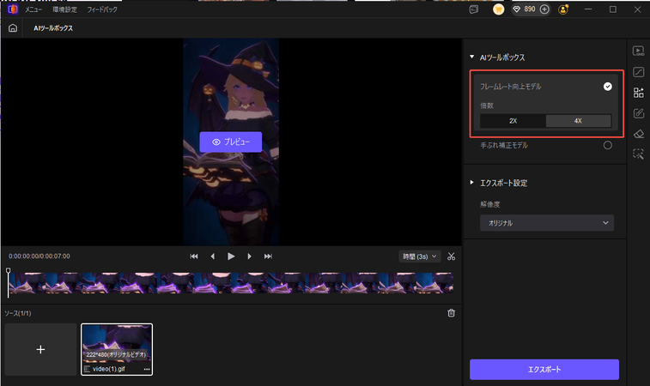Enable the 手ぶれ補正モデル radio button
Screen dimensions: 650x386
[608, 145]
